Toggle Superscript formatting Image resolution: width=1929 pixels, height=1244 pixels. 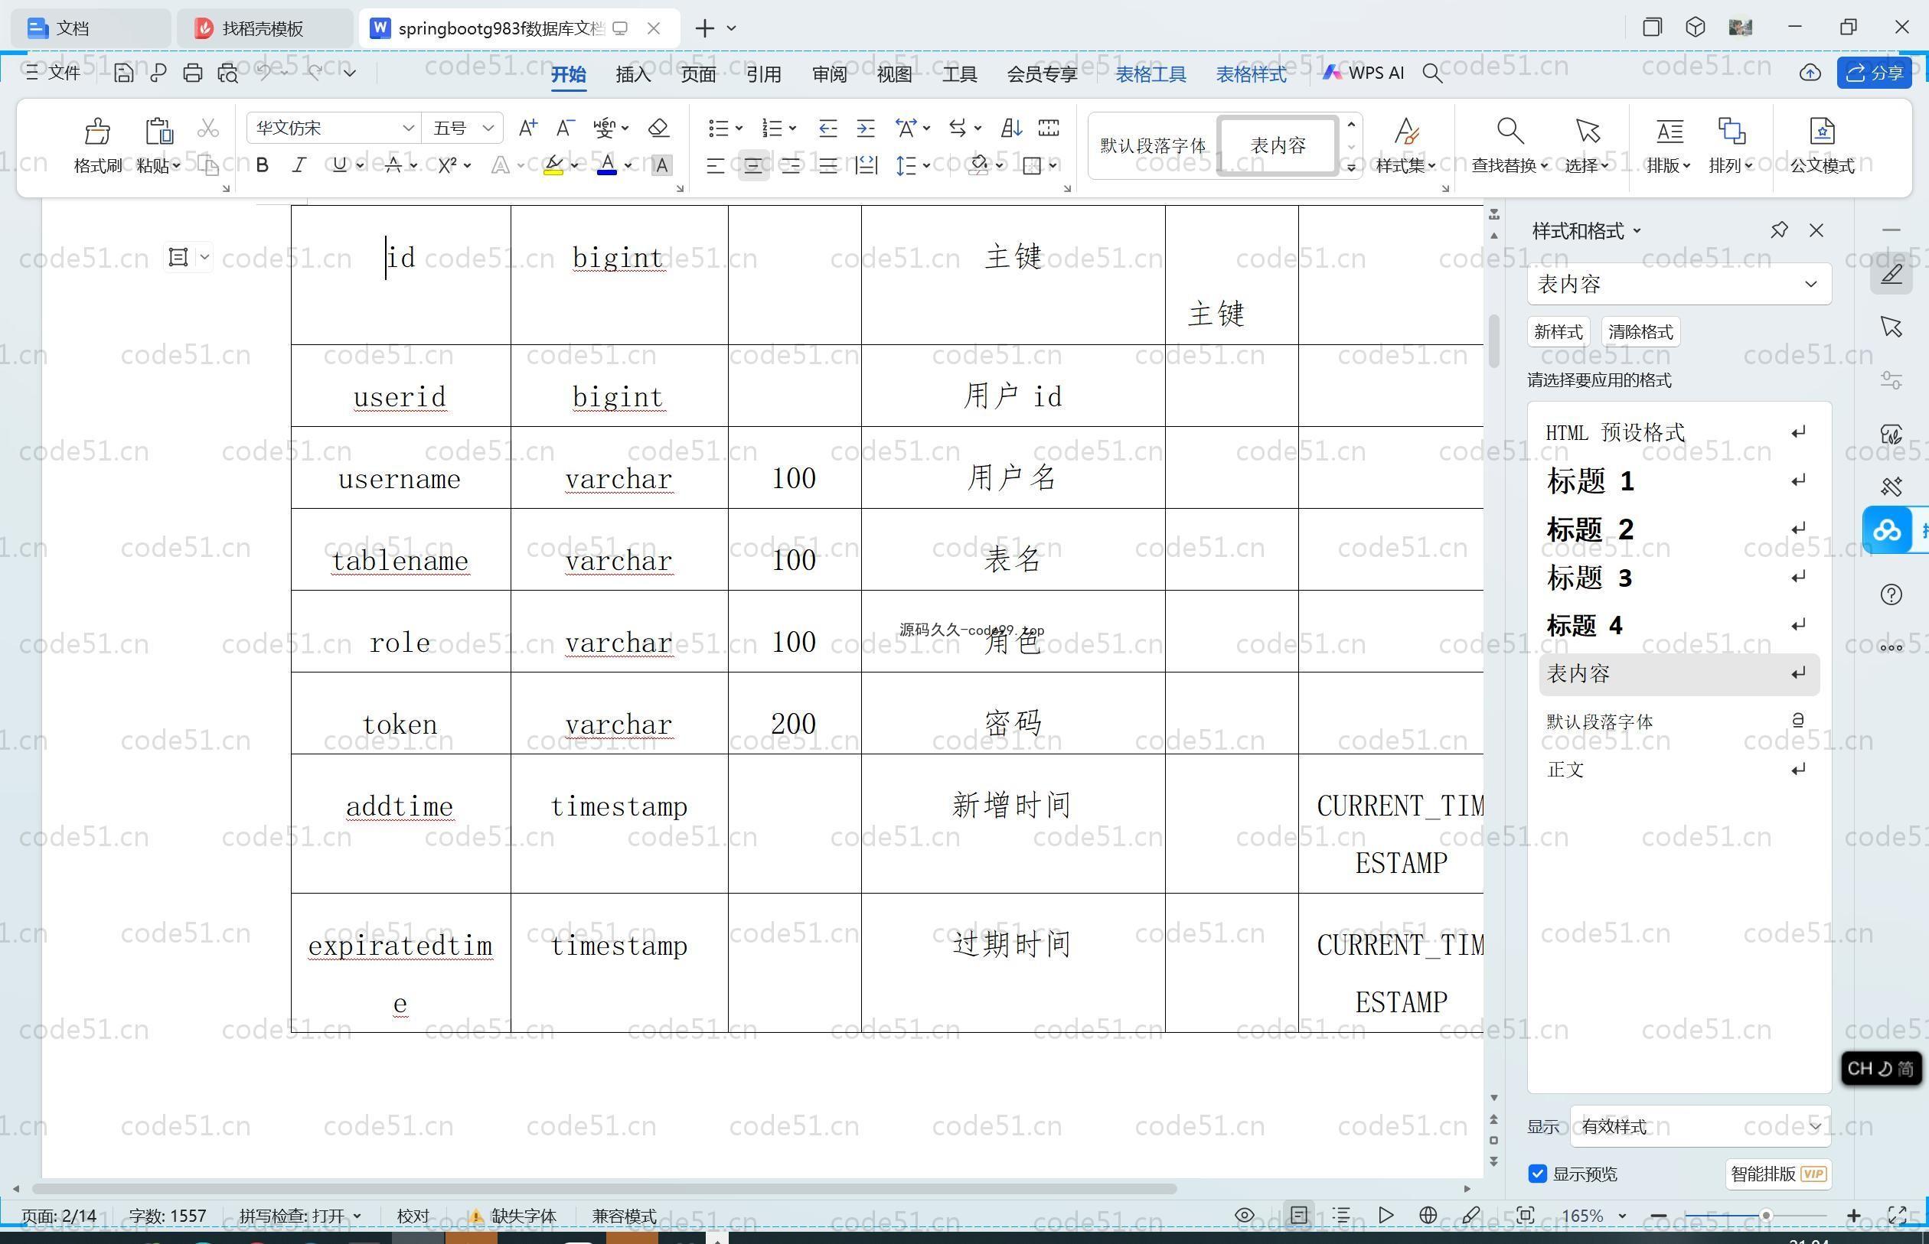[x=447, y=165]
